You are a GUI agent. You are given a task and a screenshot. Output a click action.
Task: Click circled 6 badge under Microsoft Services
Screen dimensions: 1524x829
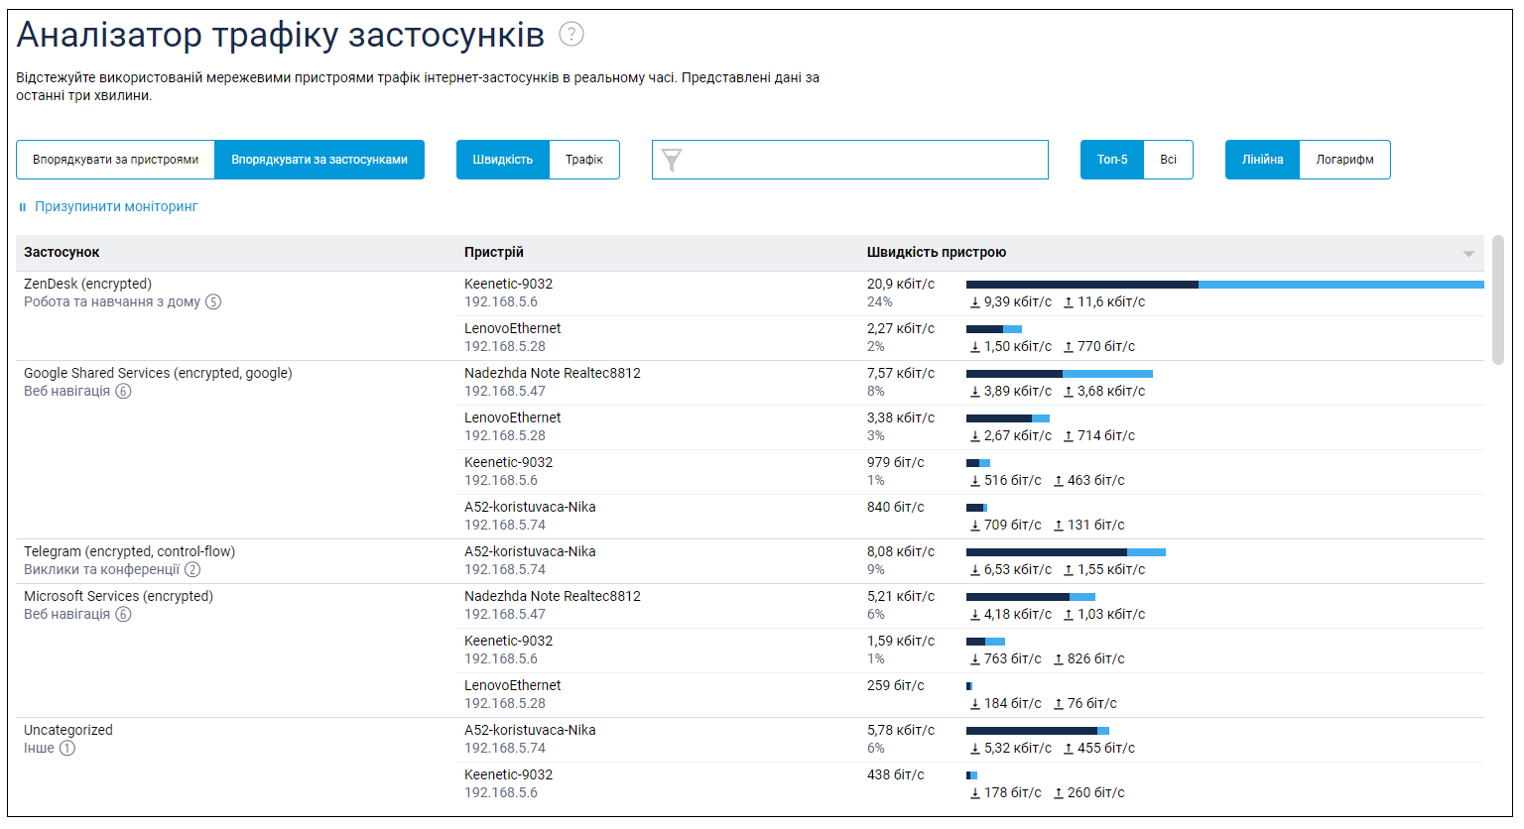(123, 615)
